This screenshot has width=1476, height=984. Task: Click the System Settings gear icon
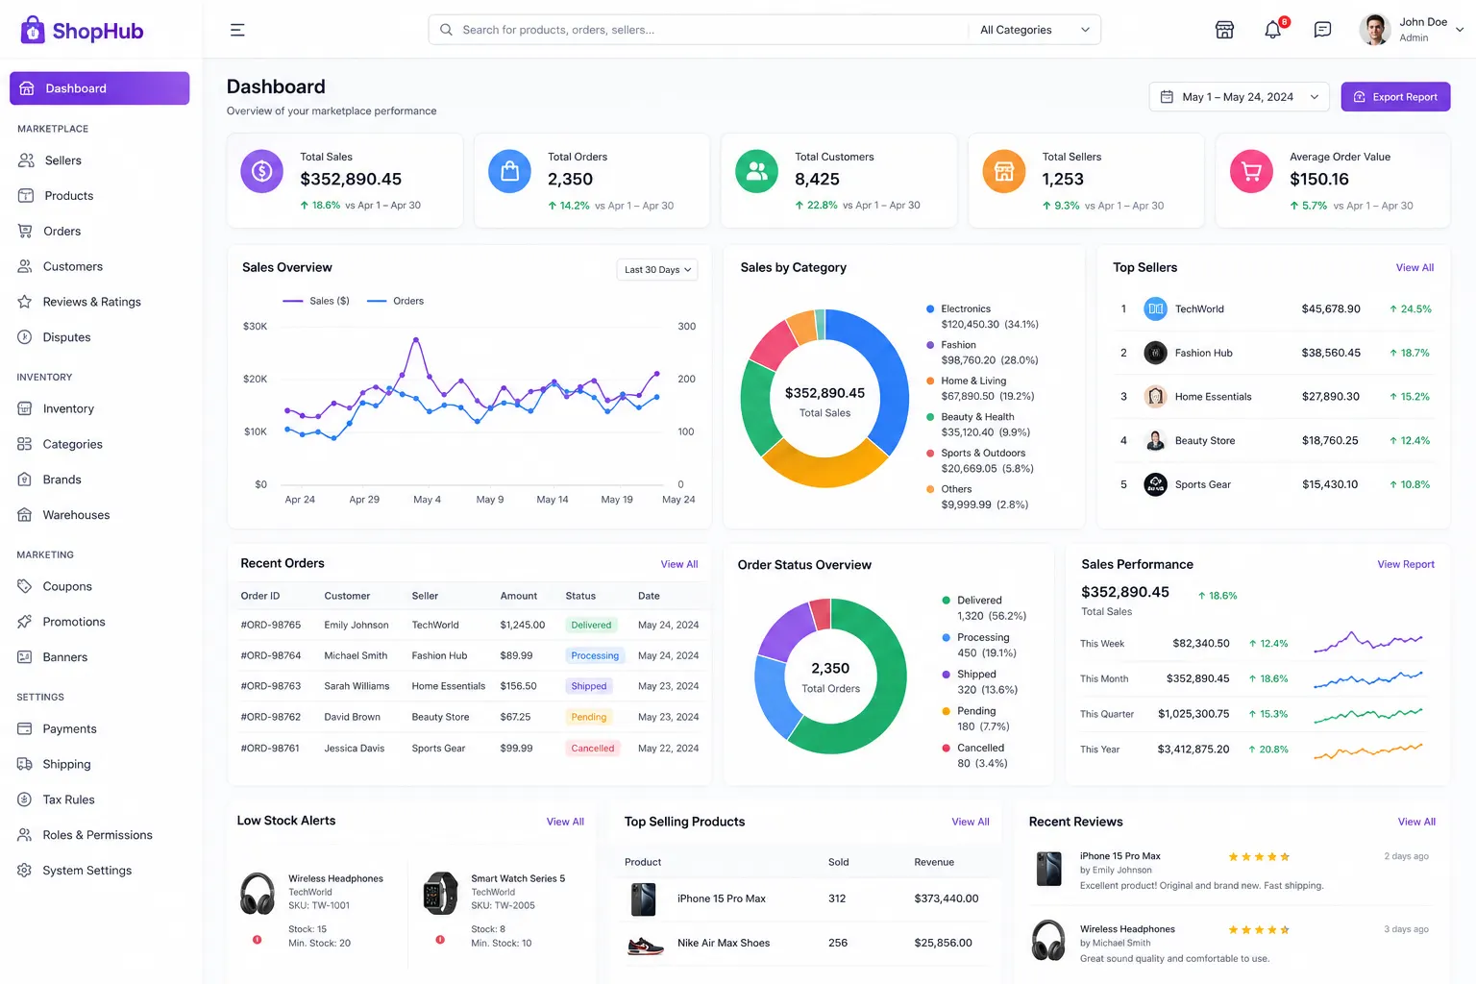click(25, 870)
